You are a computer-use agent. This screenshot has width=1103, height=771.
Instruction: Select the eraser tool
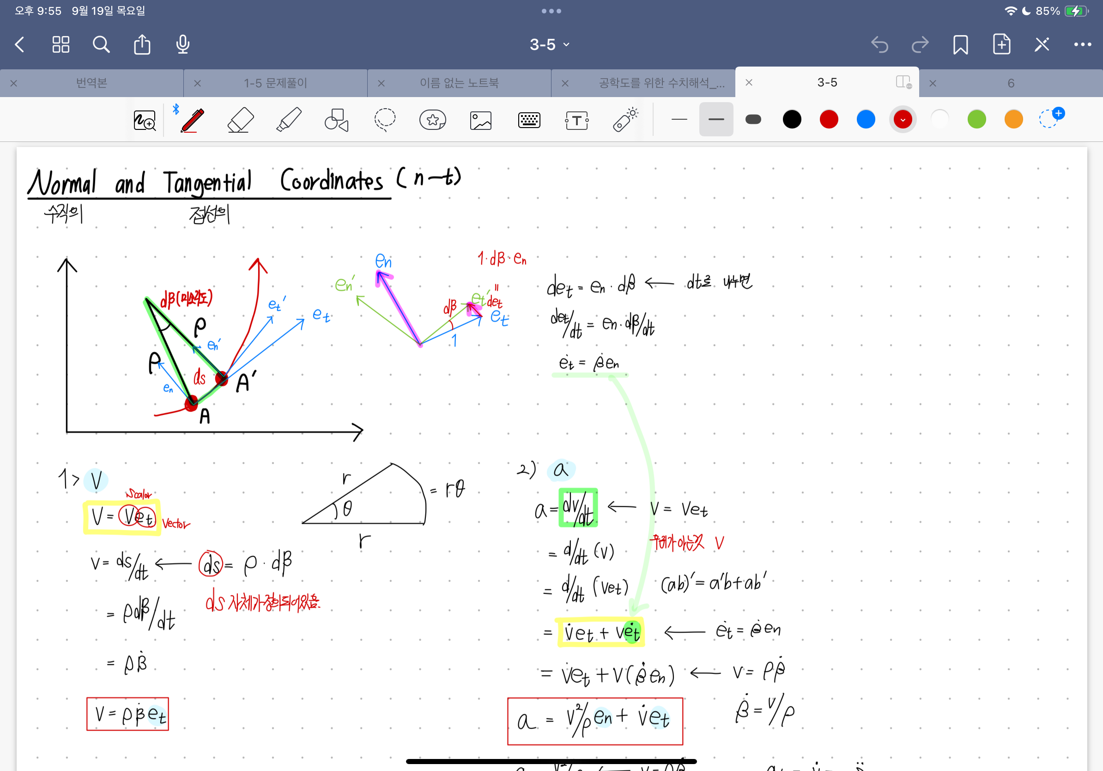240,120
